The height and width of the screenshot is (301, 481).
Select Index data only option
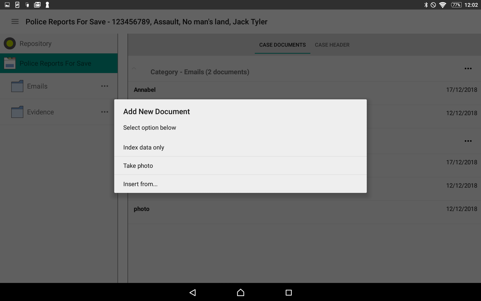pyautogui.click(x=144, y=147)
